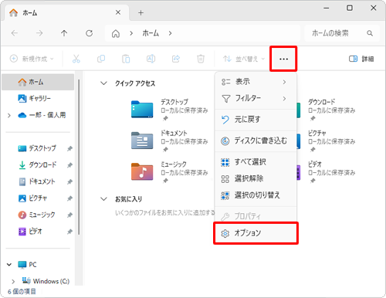The width and height of the screenshot is (386, 298).
Task: Click the home icon in address bar
Action: pyautogui.click(x=116, y=33)
